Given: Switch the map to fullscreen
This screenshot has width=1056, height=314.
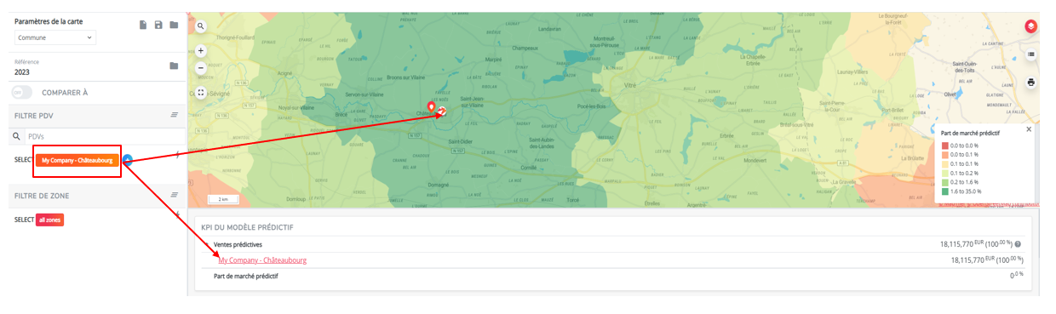Looking at the screenshot, I should [201, 92].
